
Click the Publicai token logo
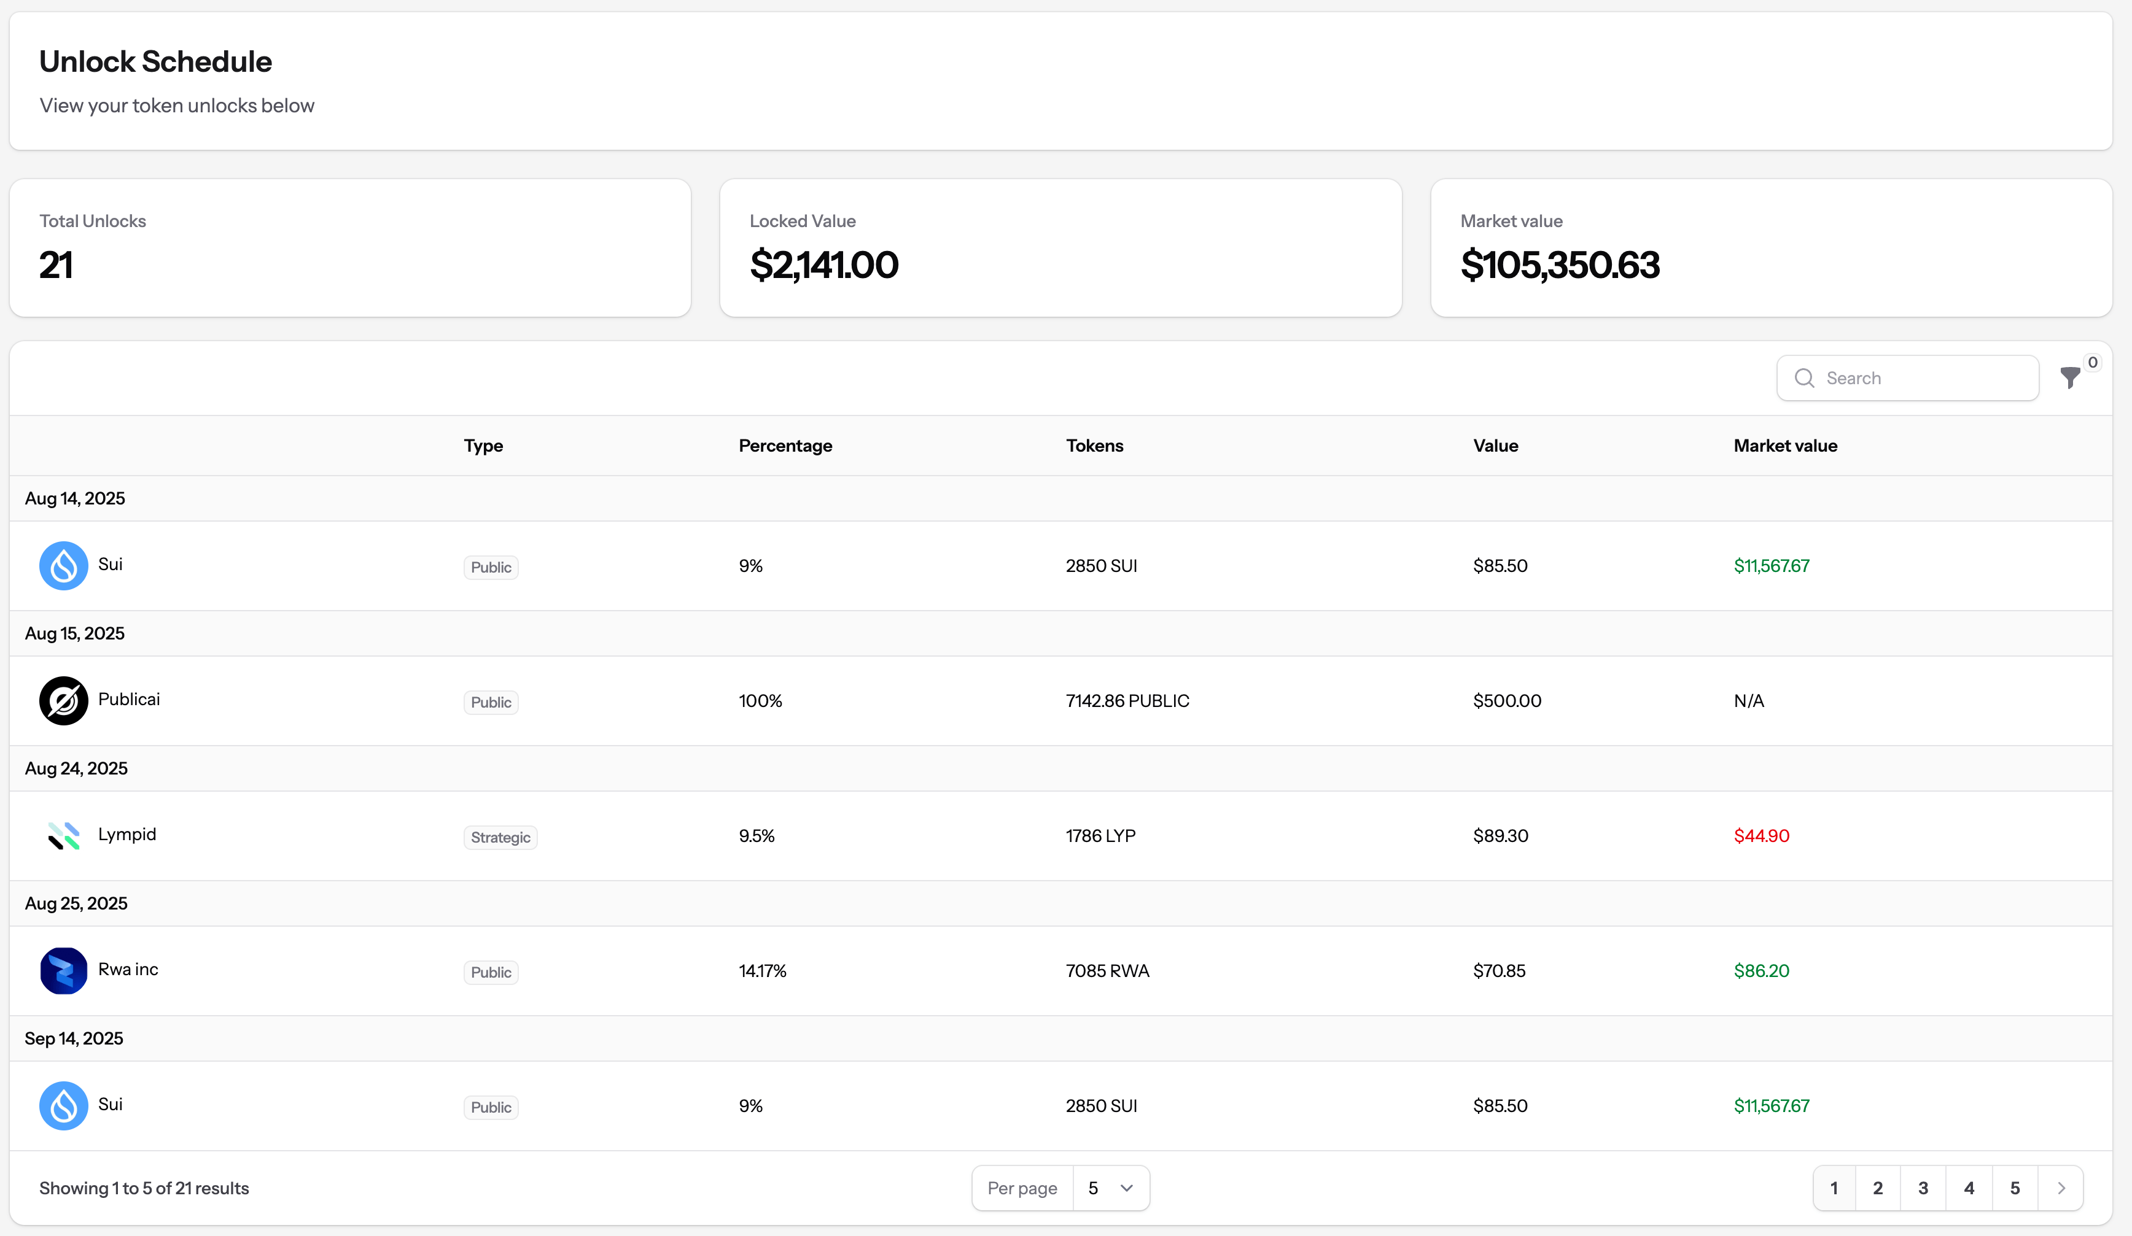pyautogui.click(x=63, y=701)
